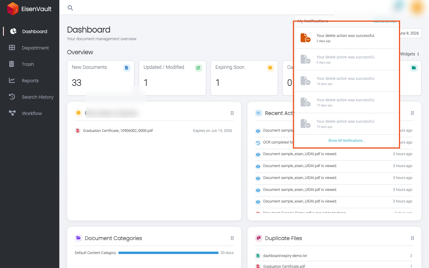The width and height of the screenshot is (429, 268).
Task: Navigate to Reports
Action: pos(30,80)
